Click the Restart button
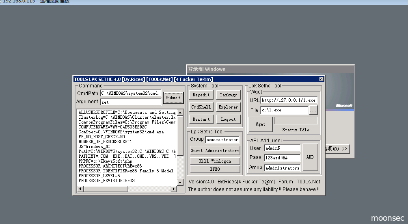The height and width of the screenshot is (224, 408). 201,119
